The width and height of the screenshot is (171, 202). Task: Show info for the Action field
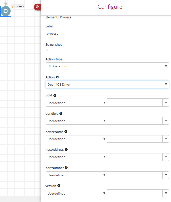click(x=57, y=77)
